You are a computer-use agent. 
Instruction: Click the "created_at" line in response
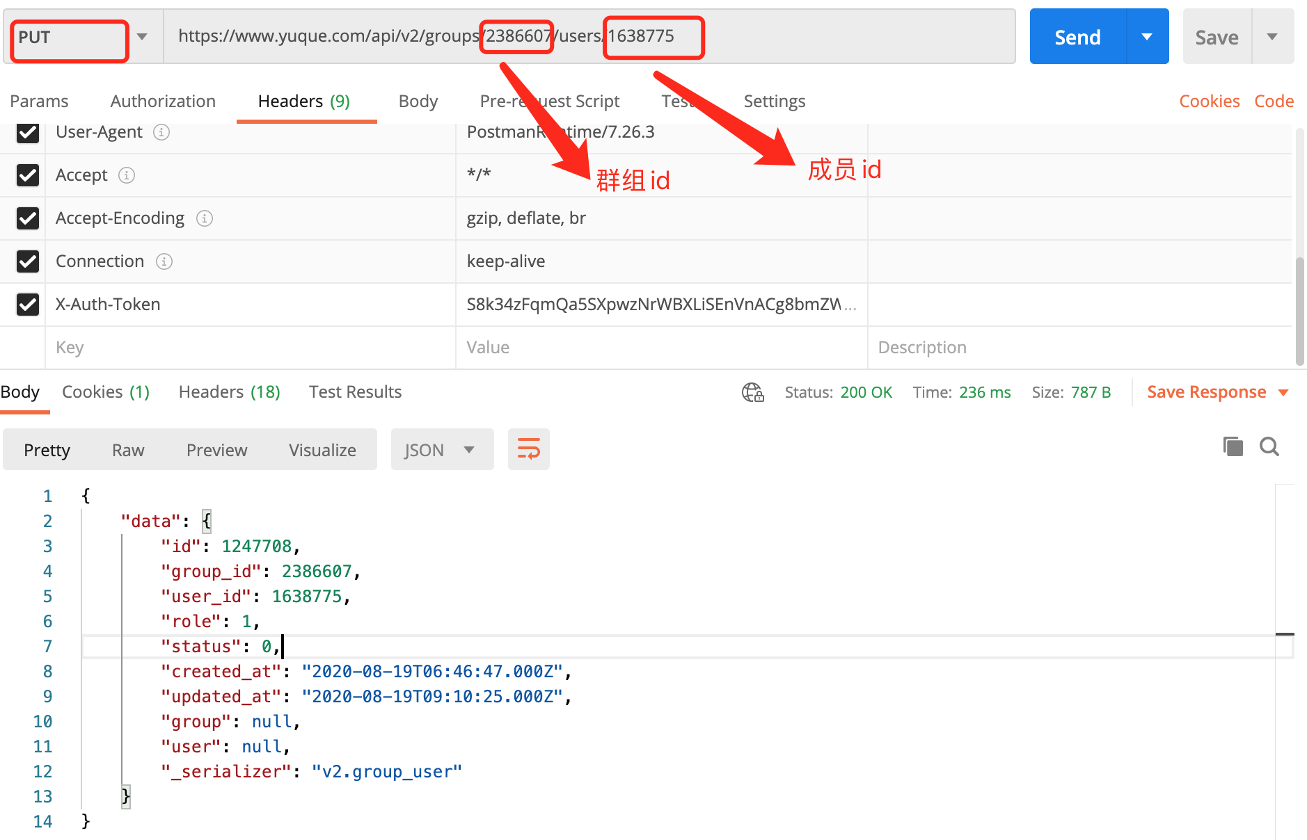(366, 672)
